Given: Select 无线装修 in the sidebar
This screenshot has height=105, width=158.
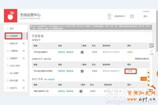Looking at the screenshot, I should coord(16,36).
